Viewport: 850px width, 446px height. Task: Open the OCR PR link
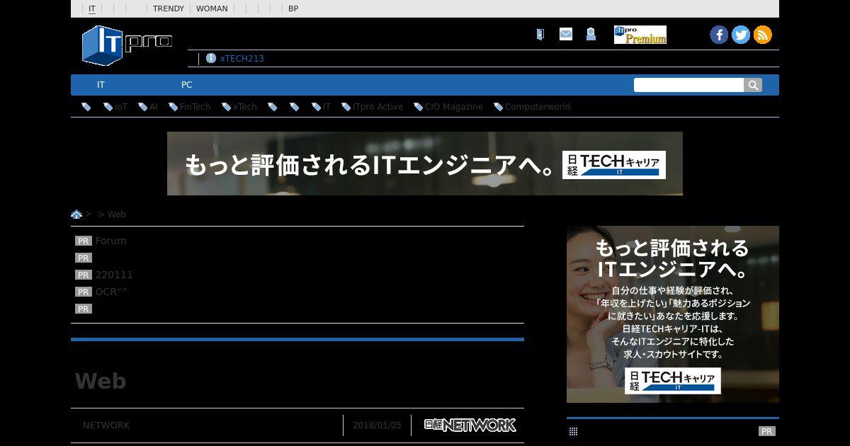click(x=111, y=292)
